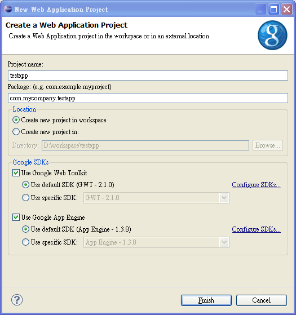Click the Project name field containing testapp
This screenshot has height=315, width=296.
coord(148,76)
